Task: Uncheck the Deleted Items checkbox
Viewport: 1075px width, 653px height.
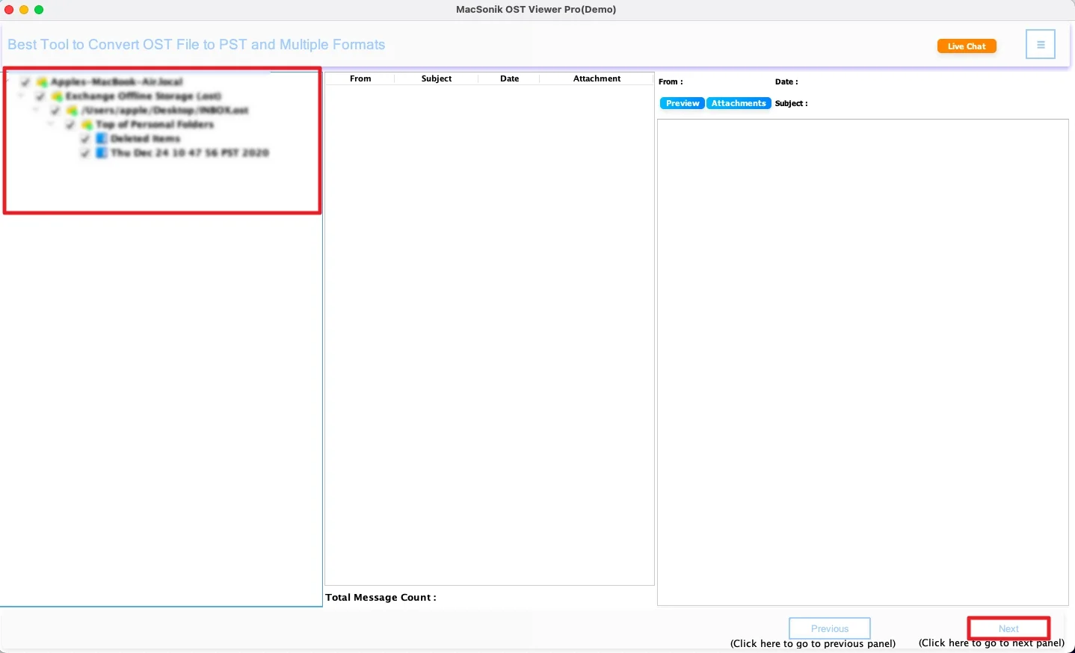Action: [85, 139]
